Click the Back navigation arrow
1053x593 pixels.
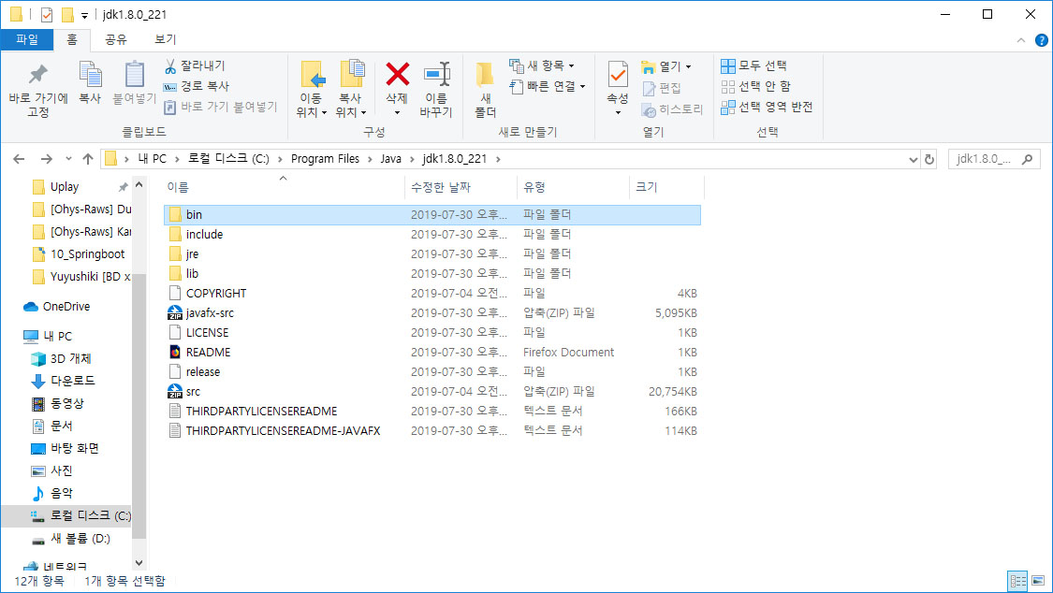[19, 159]
